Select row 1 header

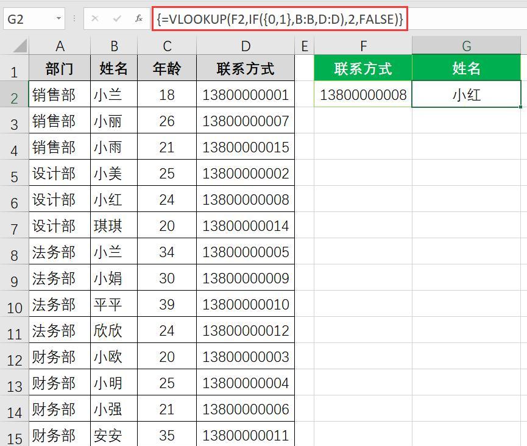[14, 69]
